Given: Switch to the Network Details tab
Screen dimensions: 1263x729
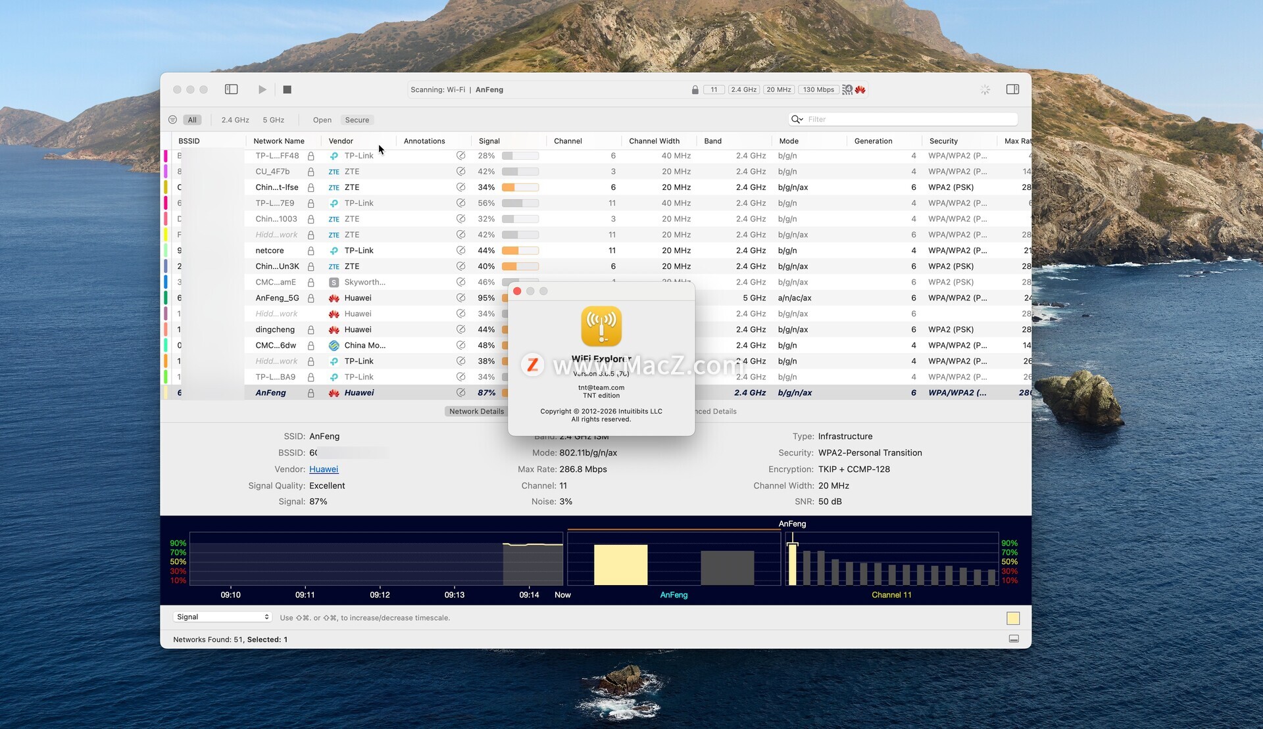Looking at the screenshot, I should [476, 412].
